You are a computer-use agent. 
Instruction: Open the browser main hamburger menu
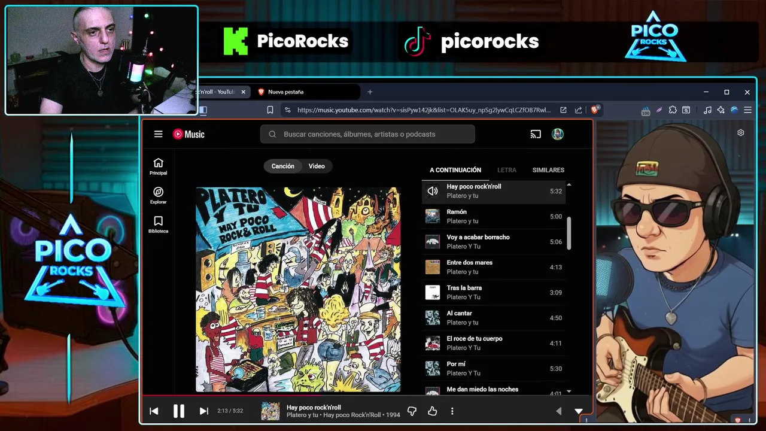(x=747, y=110)
